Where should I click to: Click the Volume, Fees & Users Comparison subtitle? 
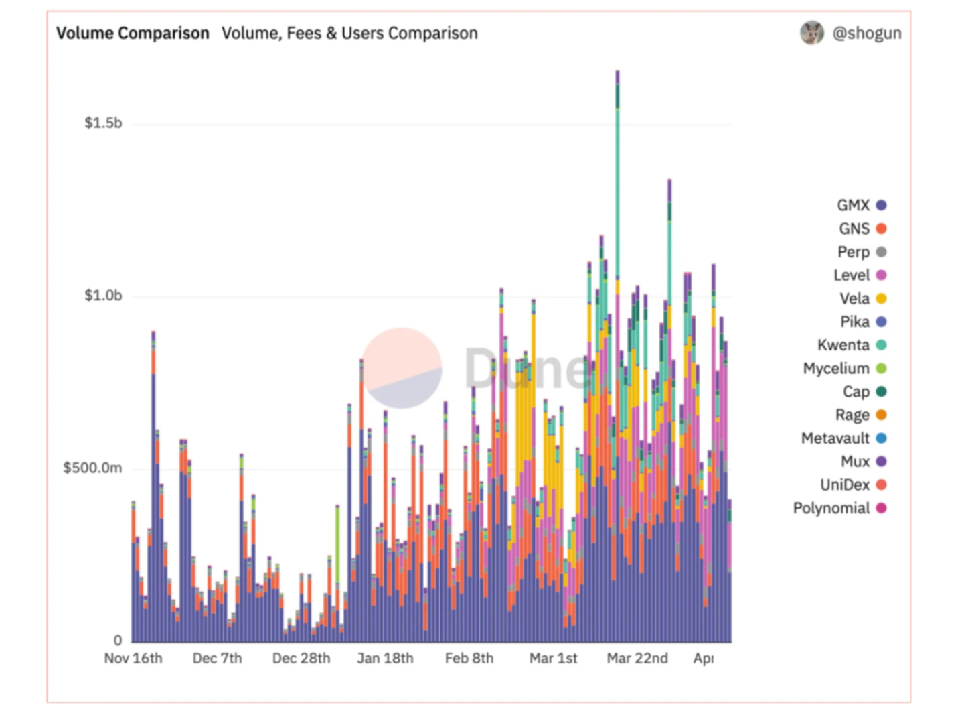349,34
